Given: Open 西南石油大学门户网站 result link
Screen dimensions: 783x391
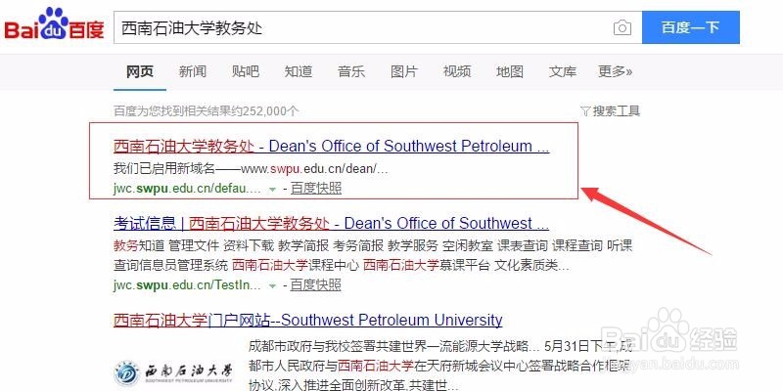Looking at the screenshot, I should [x=307, y=320].
